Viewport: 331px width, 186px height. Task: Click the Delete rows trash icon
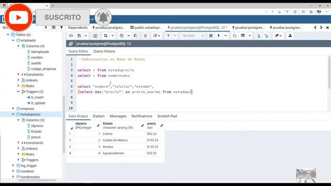click(145, 36)
